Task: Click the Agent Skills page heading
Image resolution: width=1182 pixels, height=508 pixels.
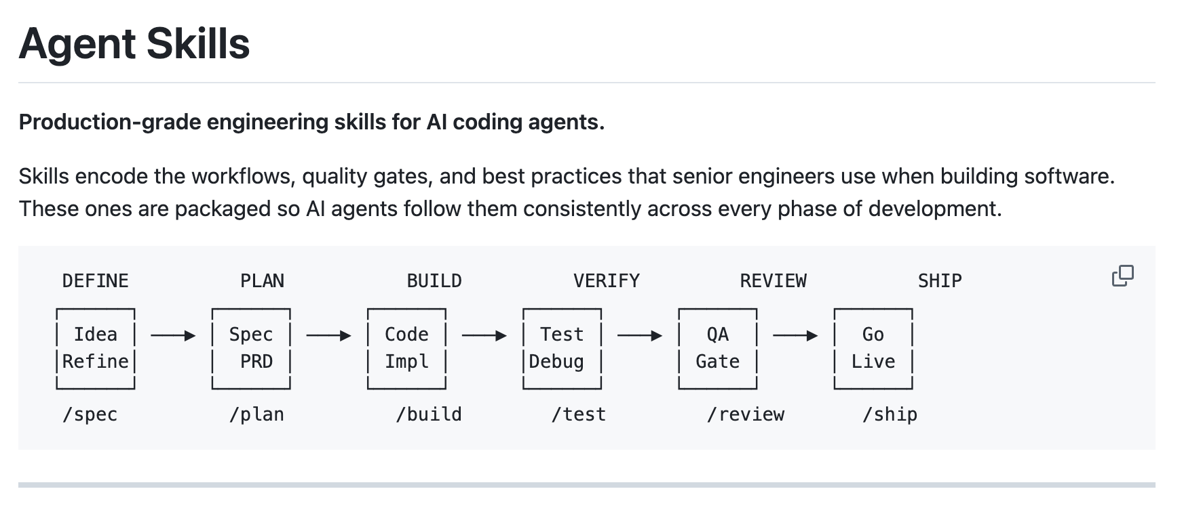Action: [x=134, y=43]
